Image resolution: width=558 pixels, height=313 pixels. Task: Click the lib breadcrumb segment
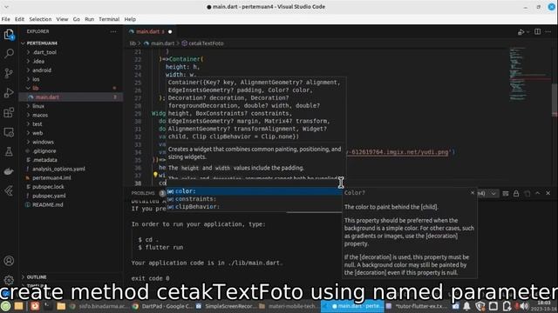[133, 43]
